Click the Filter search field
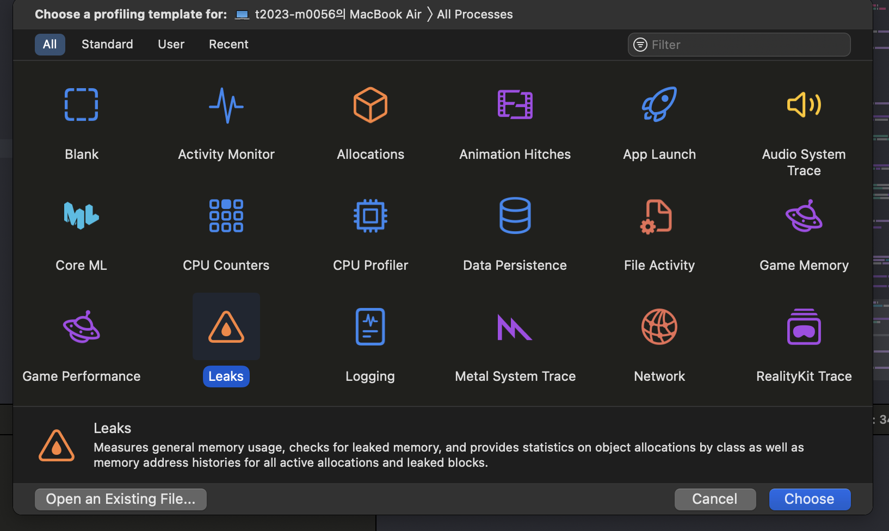This screenshot has height=531, width=889. [745, 45]
